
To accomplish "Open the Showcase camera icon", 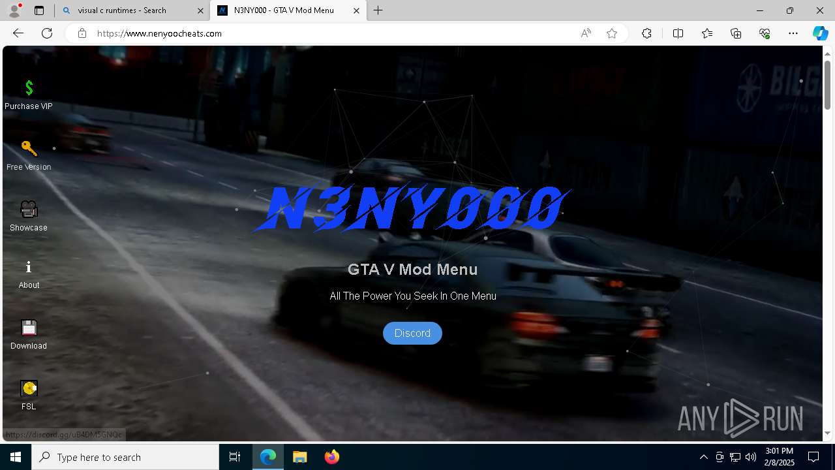I will point(29,209).
